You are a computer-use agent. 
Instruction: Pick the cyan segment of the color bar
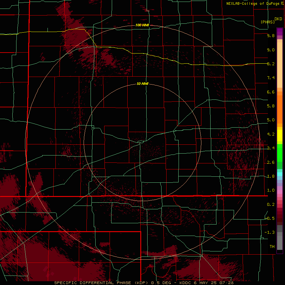[x=280, y=174]
